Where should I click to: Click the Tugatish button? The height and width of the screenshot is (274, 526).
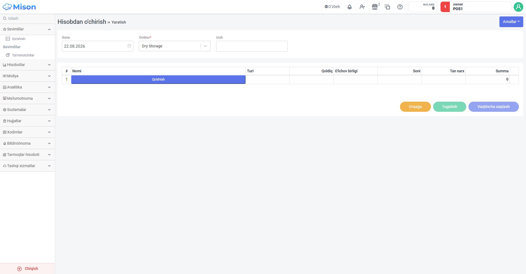pos(450,107)
